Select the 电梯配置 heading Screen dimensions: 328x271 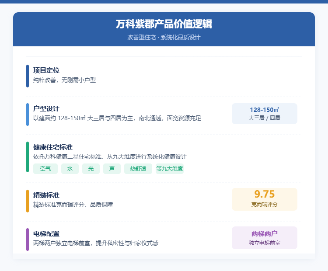[x=46, y=234]
